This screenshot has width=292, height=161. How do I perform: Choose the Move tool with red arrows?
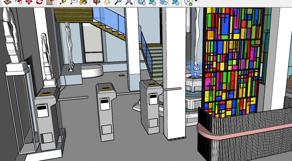29,2
